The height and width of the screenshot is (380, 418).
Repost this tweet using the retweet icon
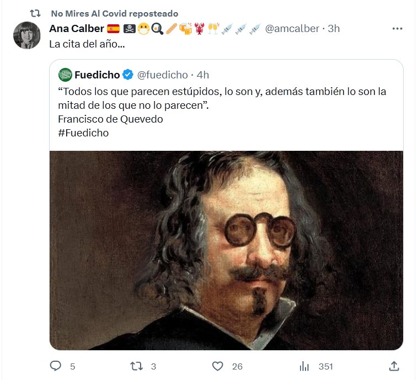136,366
